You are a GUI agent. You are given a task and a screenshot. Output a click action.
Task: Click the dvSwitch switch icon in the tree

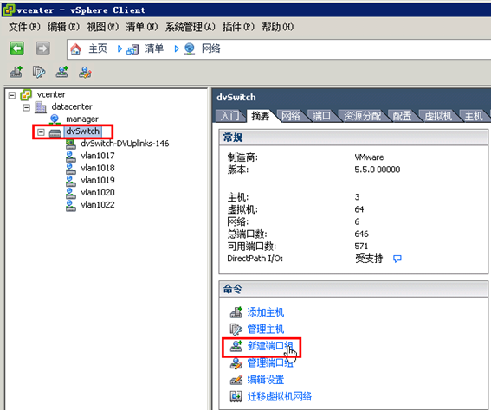click(55, 132)
